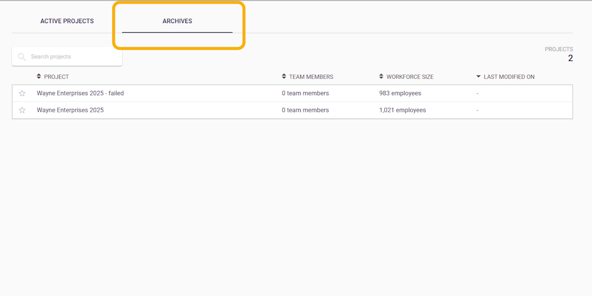Star the second project, Wayne Enterprises 2025
The image size is (592, 296).
click(22, 110)
